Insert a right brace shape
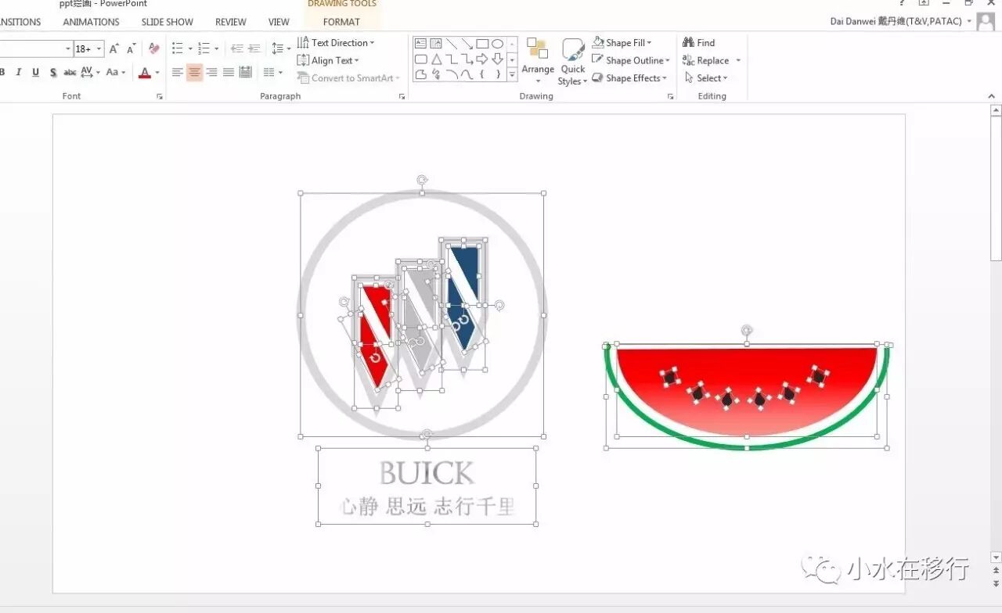The height and width of the screenshot is (613, 1002). pos(497,75)
